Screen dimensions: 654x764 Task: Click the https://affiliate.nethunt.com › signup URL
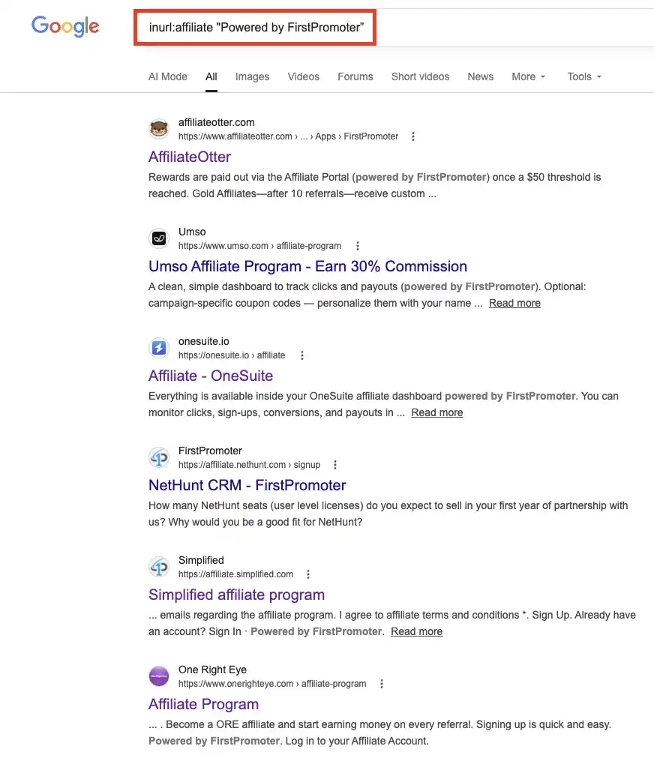(249, 465)
